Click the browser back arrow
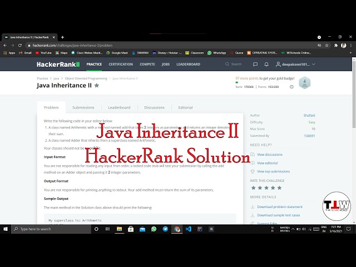The height and width of the screenshot is (267, 356). coord(5,46)
